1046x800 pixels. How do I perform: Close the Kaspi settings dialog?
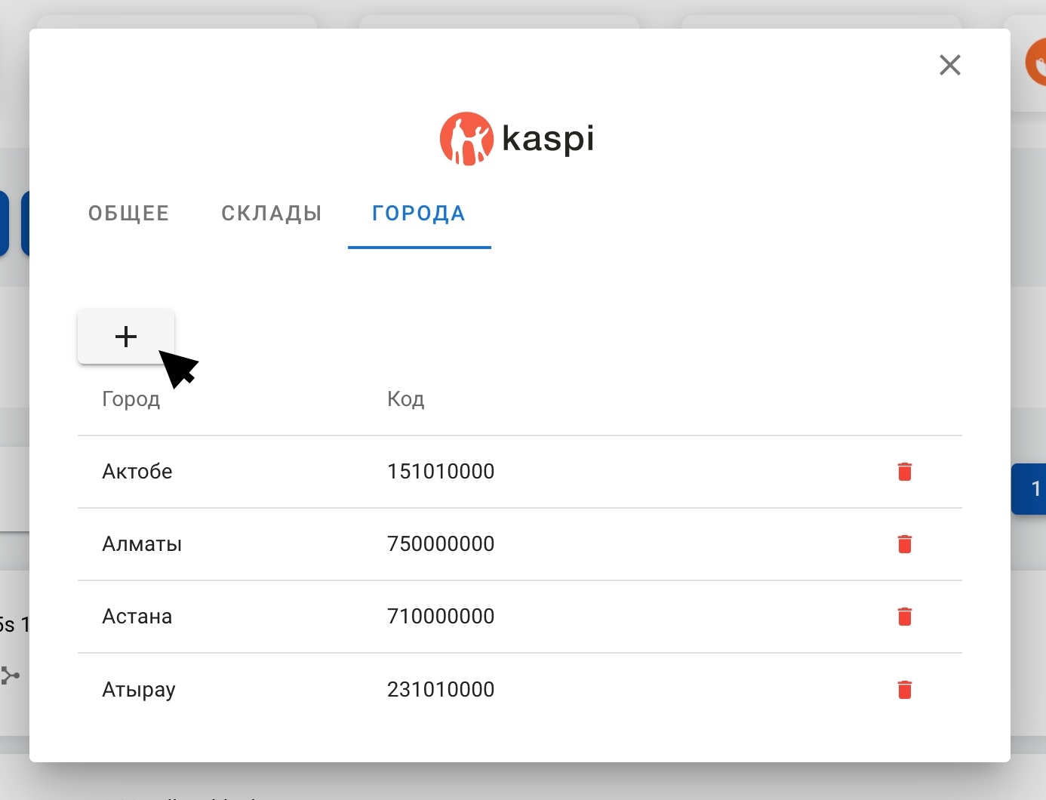tap(949, 65)
